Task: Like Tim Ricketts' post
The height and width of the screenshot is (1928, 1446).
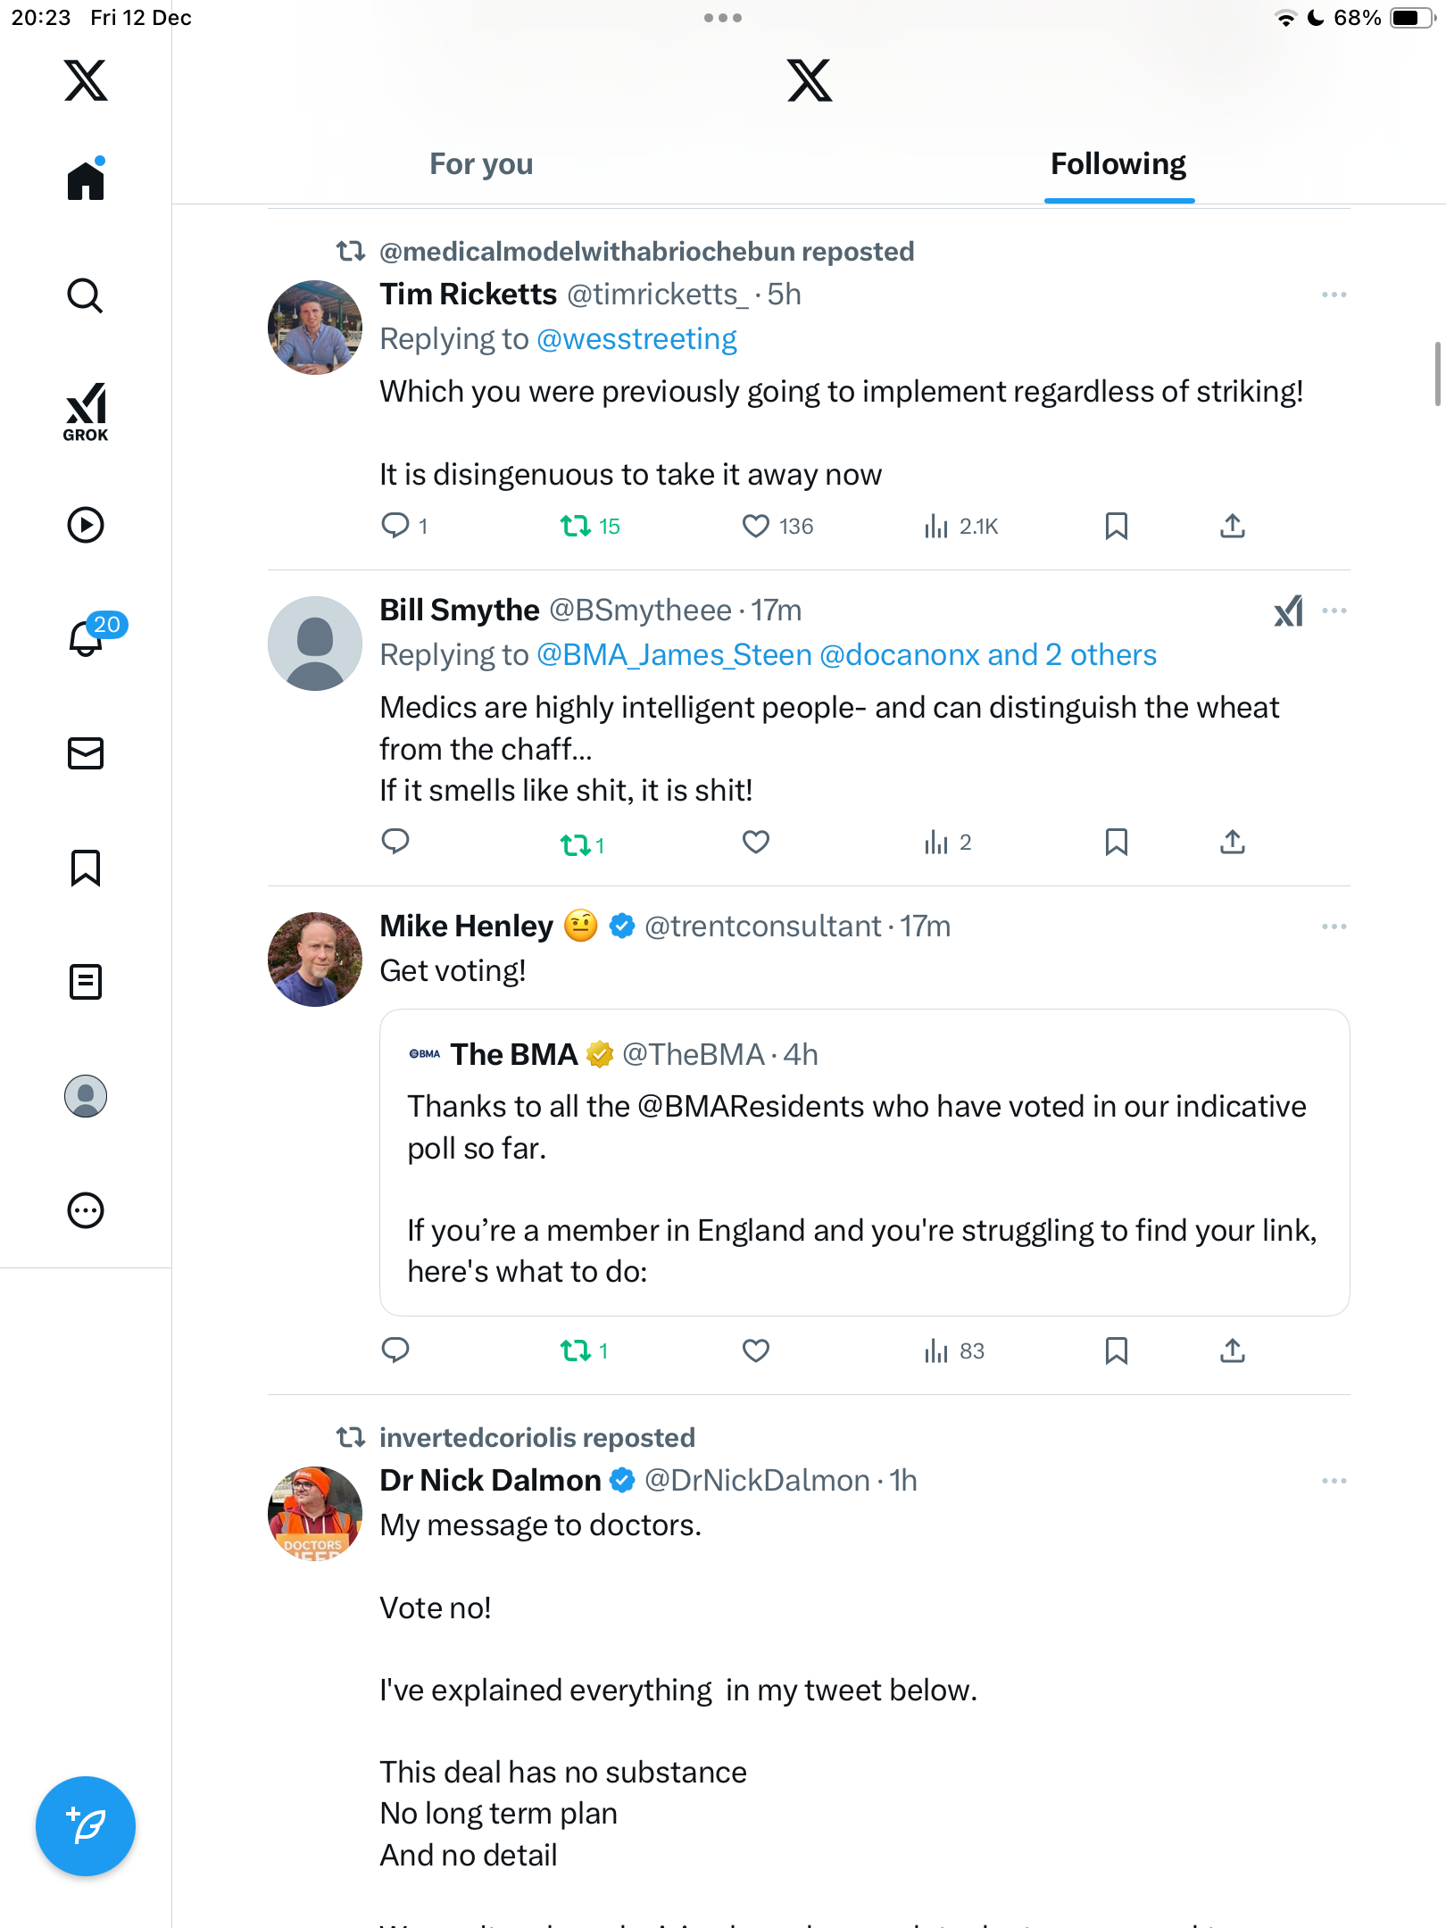Action: coord(756,527)
